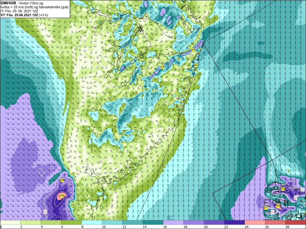Viewport: 306px width, 229px height.
Task: Click the legend scale value '20'
Action: click(x=206, y=227)
